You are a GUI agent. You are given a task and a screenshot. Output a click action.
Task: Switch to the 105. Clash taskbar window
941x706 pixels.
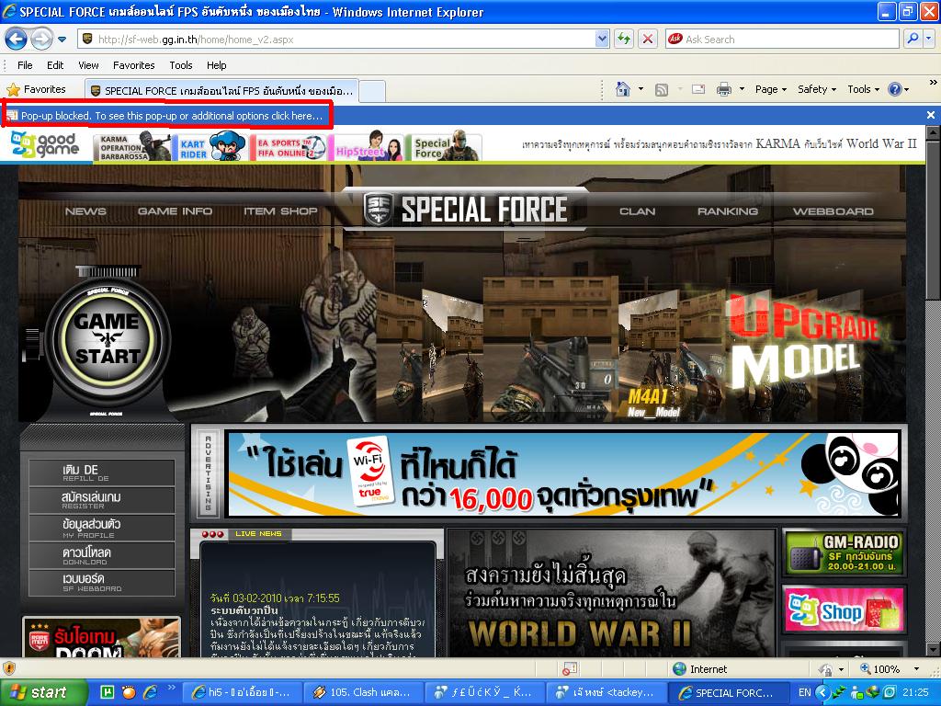pyautogui.click(x=363, y=692)
